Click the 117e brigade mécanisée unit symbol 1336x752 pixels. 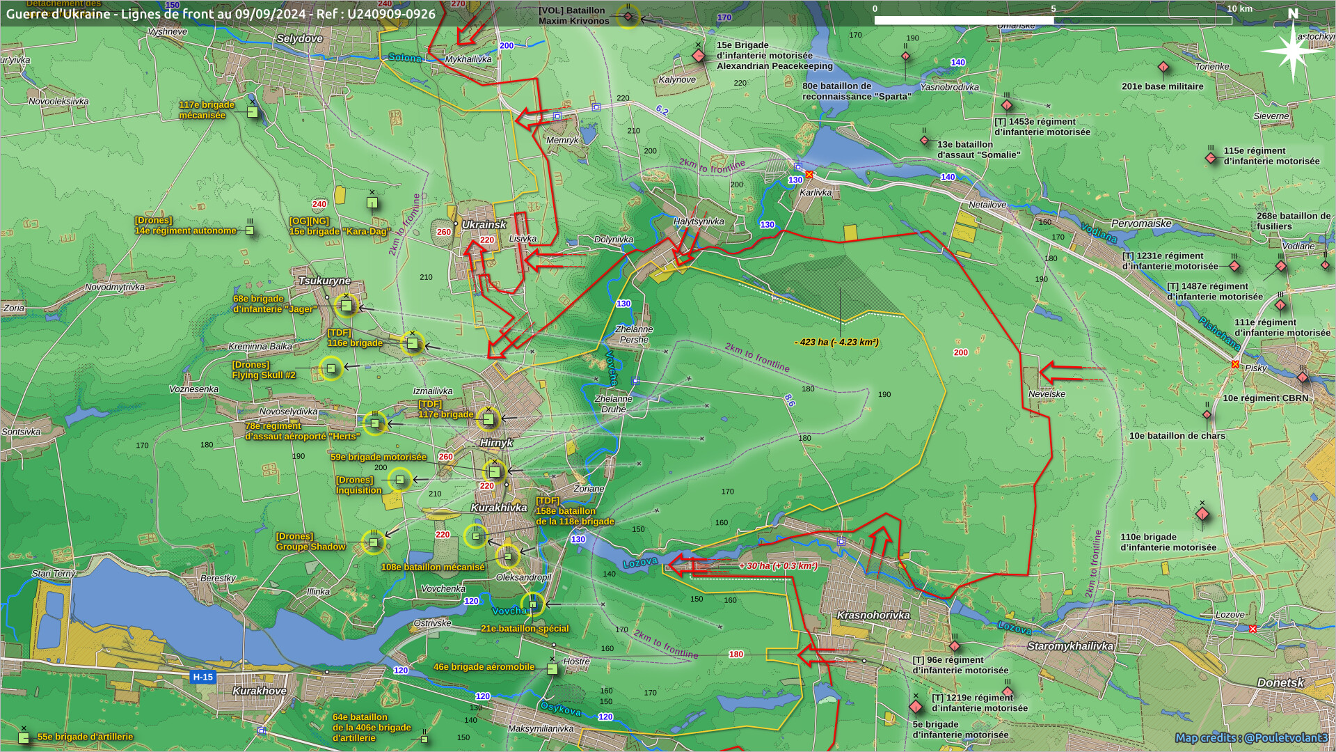pos(253,112)
